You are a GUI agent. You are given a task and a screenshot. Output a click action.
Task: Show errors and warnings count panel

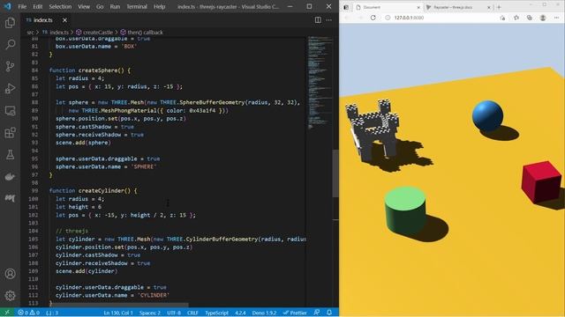29,313
